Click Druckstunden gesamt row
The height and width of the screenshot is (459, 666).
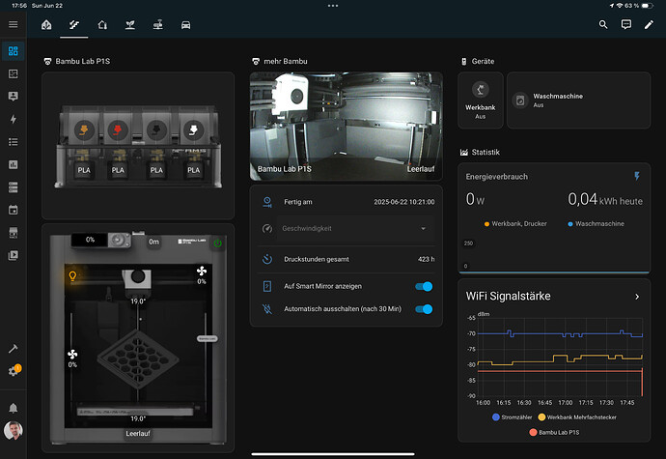pos(347,259)
